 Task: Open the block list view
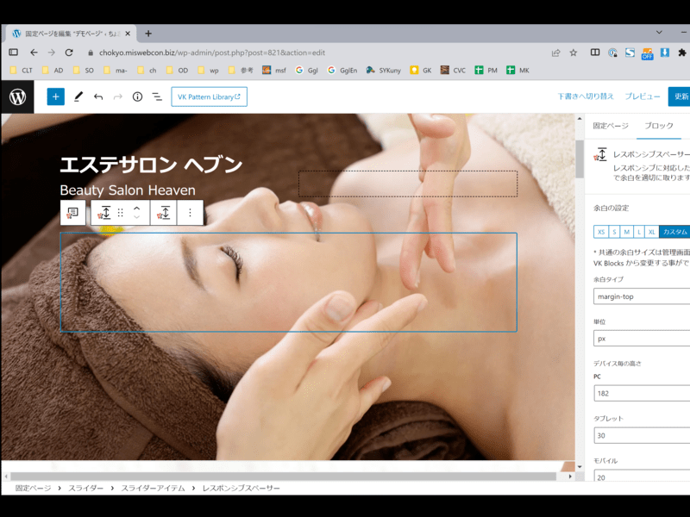pos(157,97)
